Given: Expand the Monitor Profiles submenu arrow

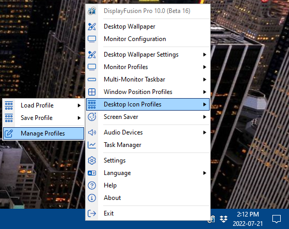Looking at the screenshot, I should [204, 67].
